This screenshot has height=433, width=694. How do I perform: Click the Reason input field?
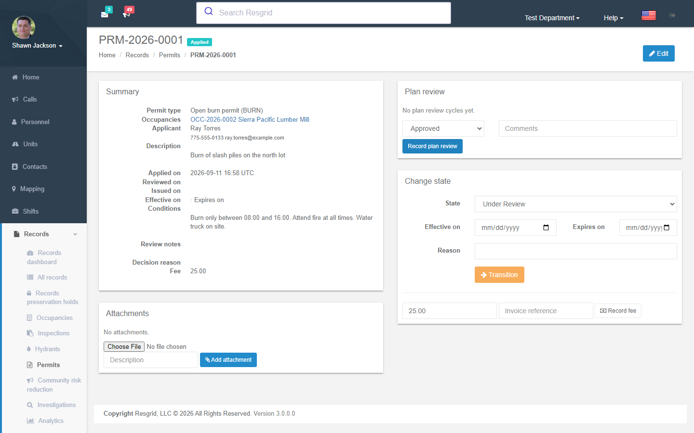click(x=576, y=251)
